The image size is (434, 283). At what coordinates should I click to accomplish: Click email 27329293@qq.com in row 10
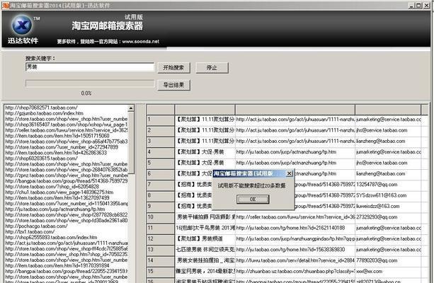click(x=377, y=217)
